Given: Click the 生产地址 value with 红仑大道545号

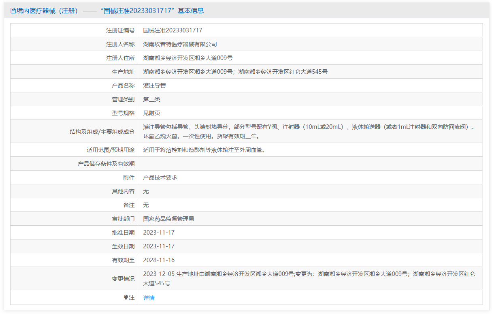Looking at the screenshot, I should 235,72.
